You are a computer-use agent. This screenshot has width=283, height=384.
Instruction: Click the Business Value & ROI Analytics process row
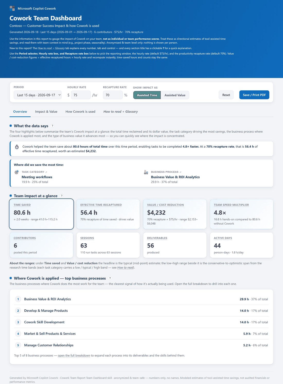pos(141,299)
